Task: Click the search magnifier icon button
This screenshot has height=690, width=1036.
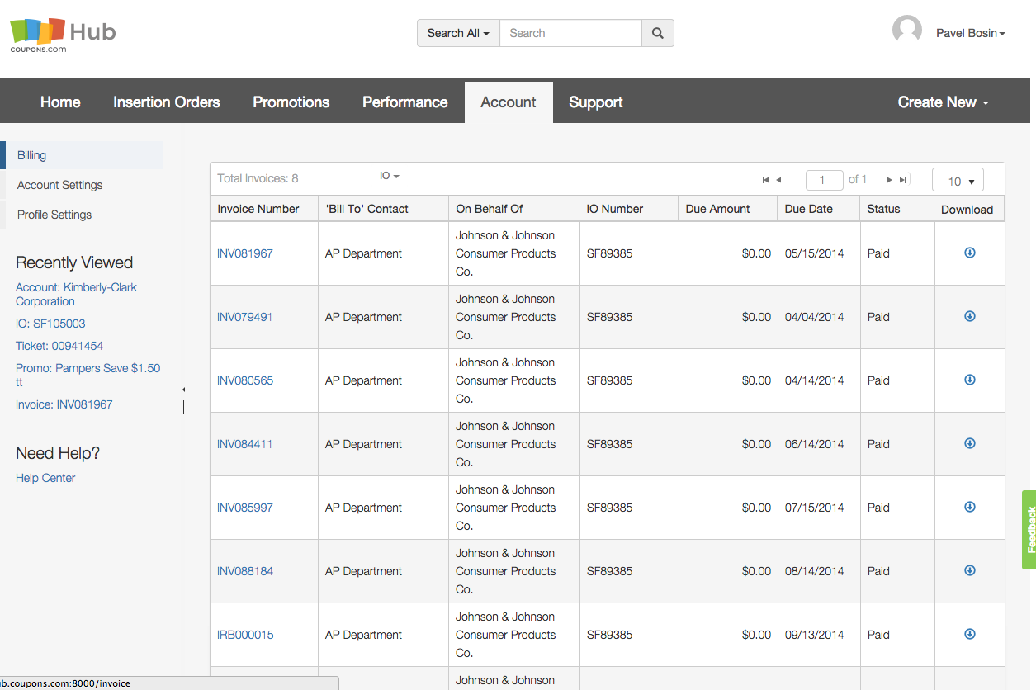Action: pyautogui.click(x=658, y=33)
